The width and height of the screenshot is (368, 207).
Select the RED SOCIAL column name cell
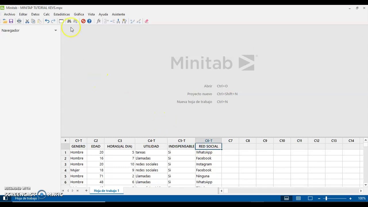click(x=209, y=146)
